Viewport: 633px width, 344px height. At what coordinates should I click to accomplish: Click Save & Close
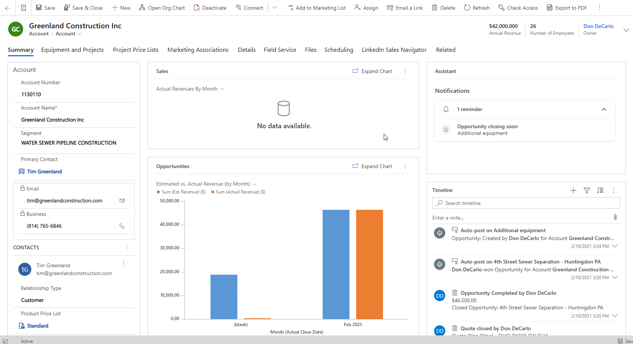pos(83,8)
